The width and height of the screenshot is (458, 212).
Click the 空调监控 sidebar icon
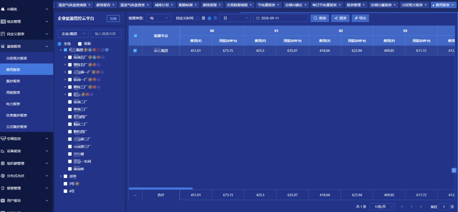(3, 138)
